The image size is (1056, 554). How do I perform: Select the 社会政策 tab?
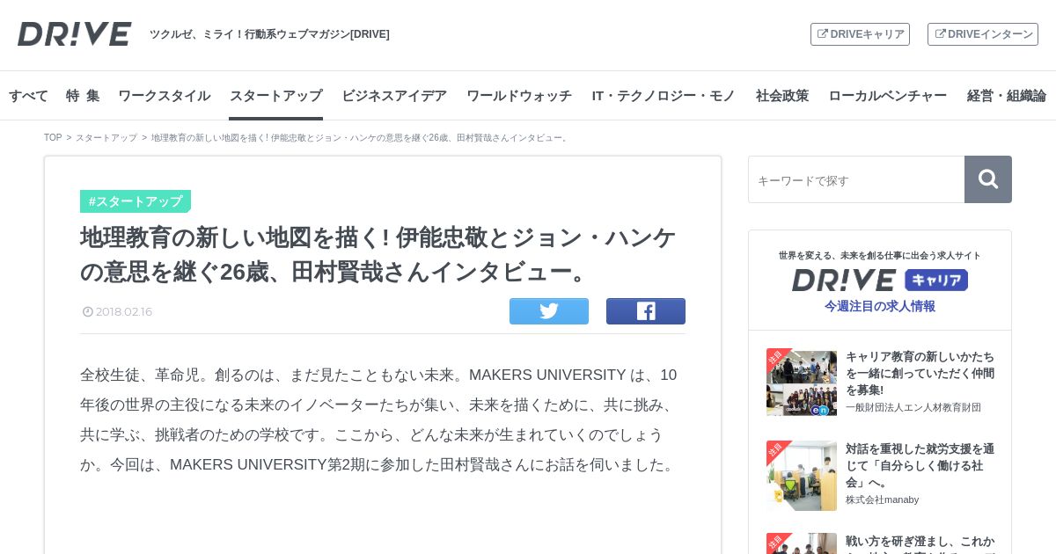pos(782,96)
